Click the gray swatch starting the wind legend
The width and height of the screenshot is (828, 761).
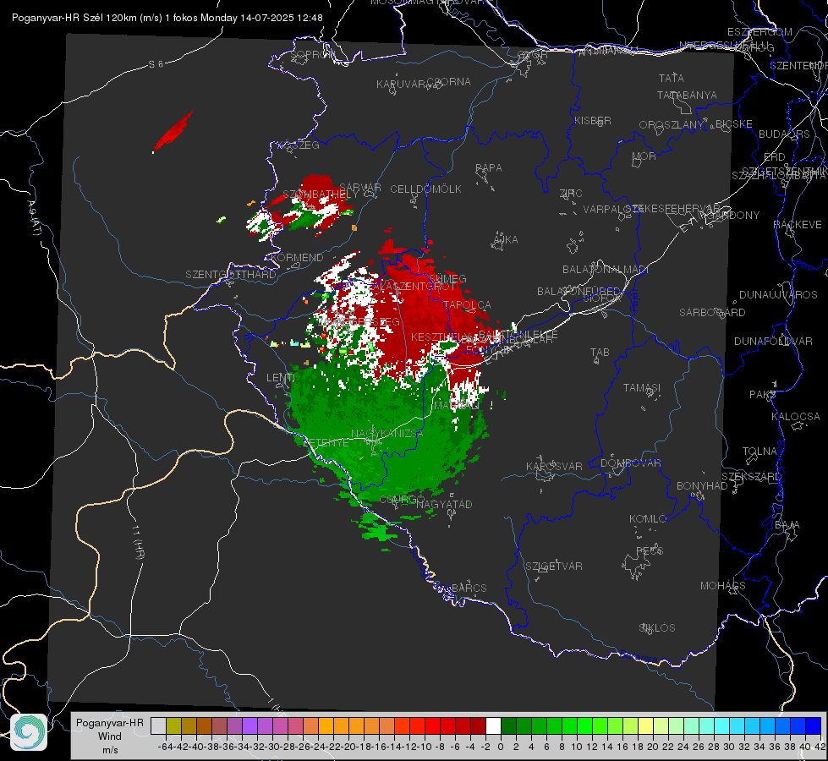tap(158, 726)
